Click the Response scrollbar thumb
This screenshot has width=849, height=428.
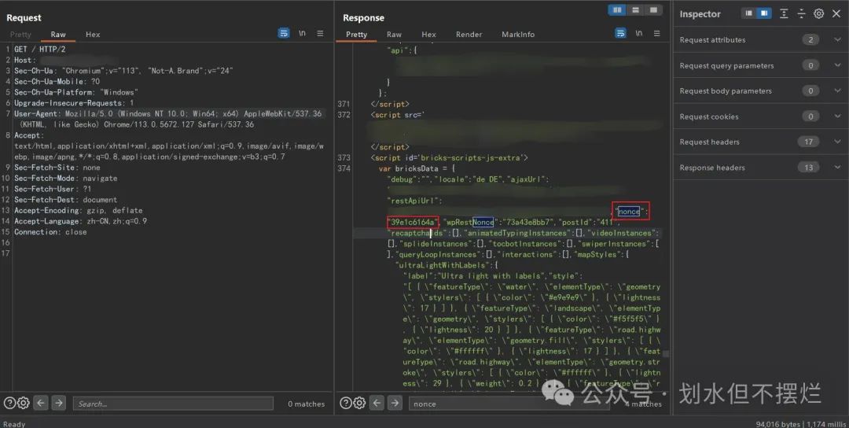666,354
